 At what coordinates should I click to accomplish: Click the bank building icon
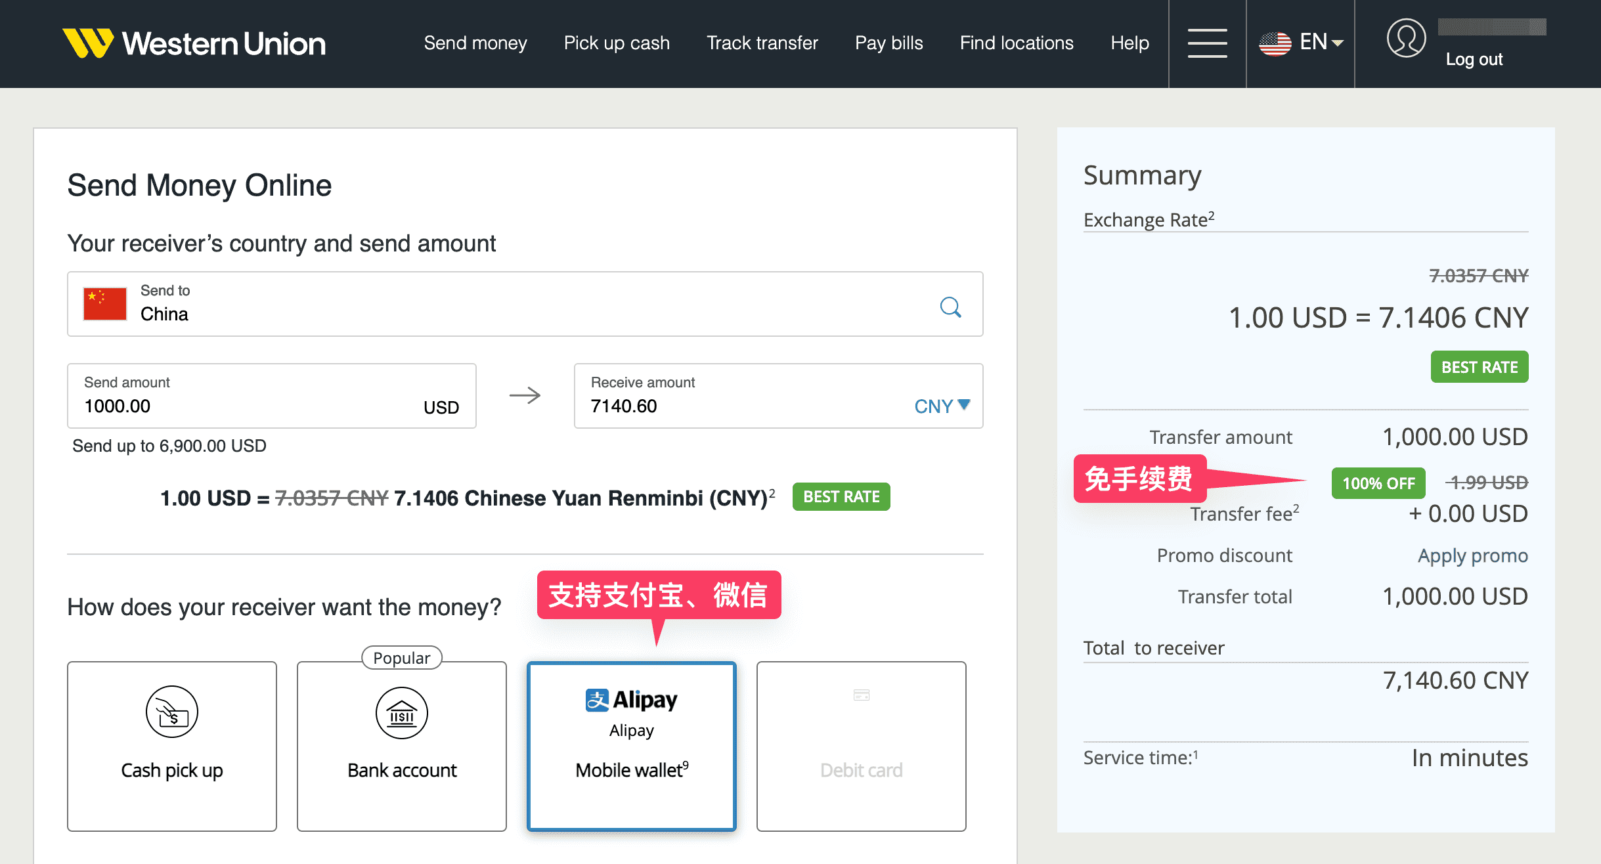(401, 713)
